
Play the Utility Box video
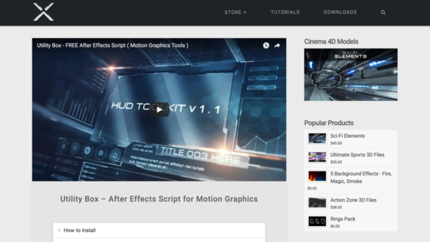pyautogui.click(x=159, y=110)
